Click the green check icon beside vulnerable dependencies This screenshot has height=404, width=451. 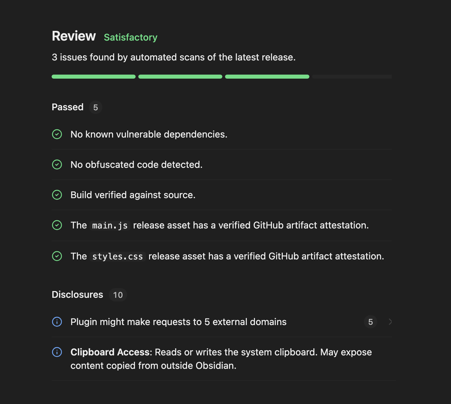57,134
